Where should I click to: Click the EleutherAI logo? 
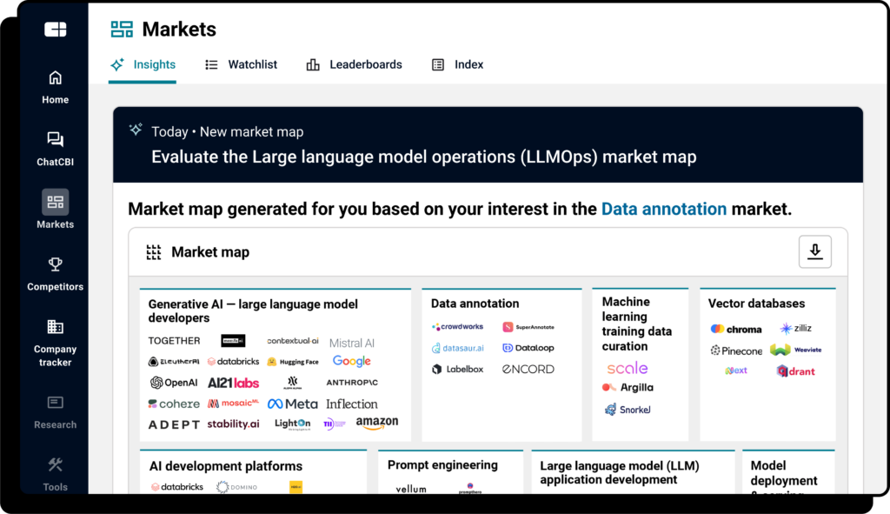[174, 361]
